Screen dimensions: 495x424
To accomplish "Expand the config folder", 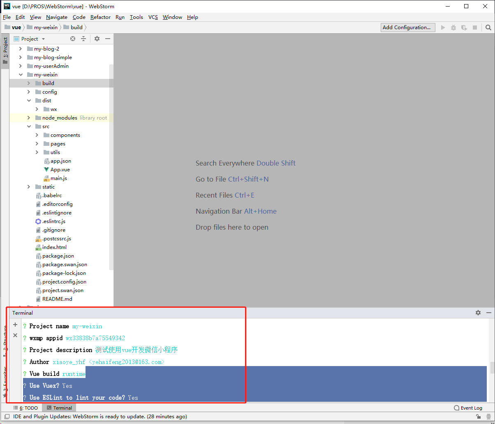I will 29,92.
